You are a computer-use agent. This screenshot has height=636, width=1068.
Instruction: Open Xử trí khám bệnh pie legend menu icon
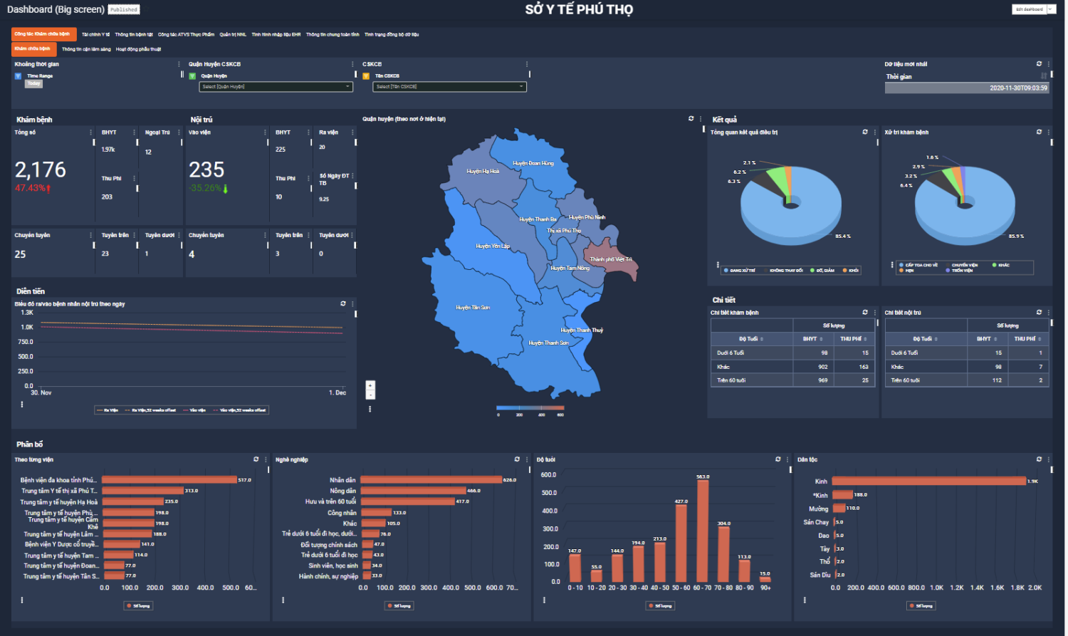click(892, 265)
